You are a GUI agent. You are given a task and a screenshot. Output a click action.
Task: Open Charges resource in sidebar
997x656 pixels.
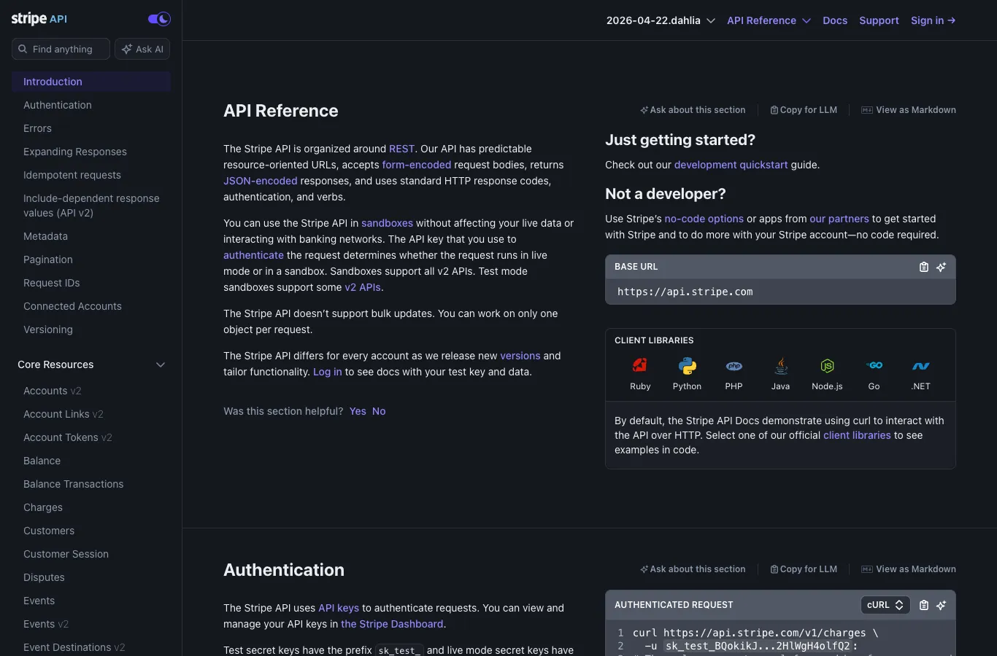click(43, 507)
